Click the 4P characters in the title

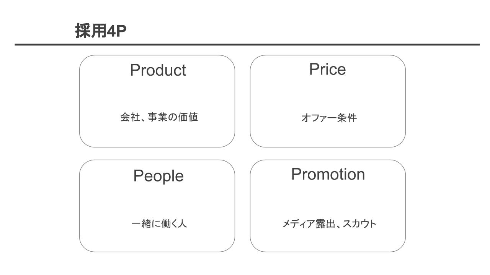(x=116, y=32)
